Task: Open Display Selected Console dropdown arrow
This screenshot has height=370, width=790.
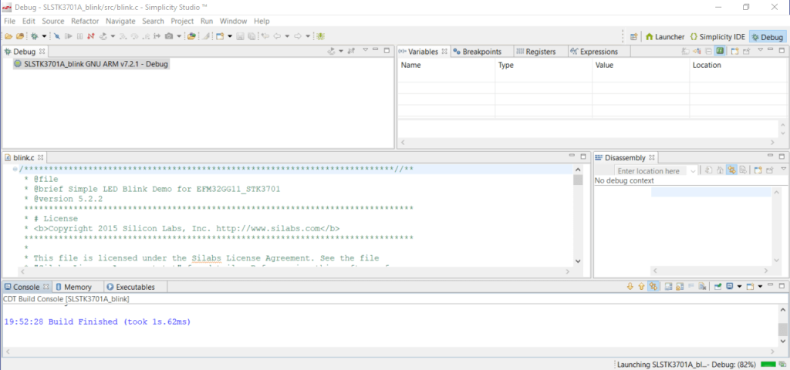Action: (739, 287)
